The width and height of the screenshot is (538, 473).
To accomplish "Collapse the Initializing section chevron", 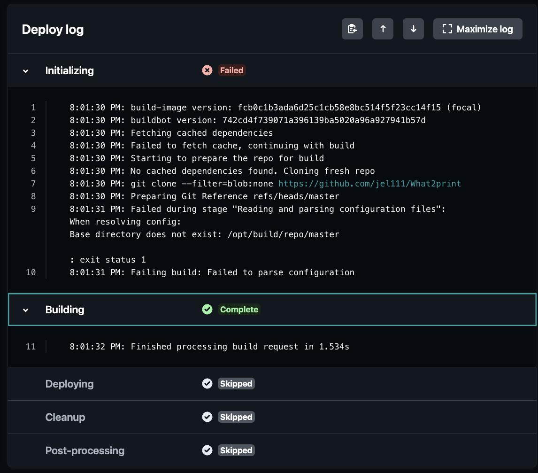I will pyautogui.click(x=26, y=71).
